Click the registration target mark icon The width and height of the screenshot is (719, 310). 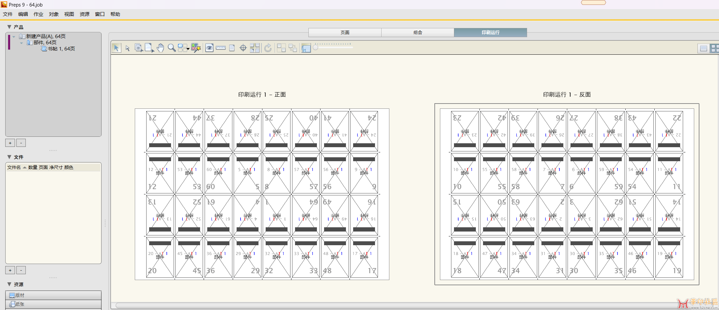tap(243, 48)
